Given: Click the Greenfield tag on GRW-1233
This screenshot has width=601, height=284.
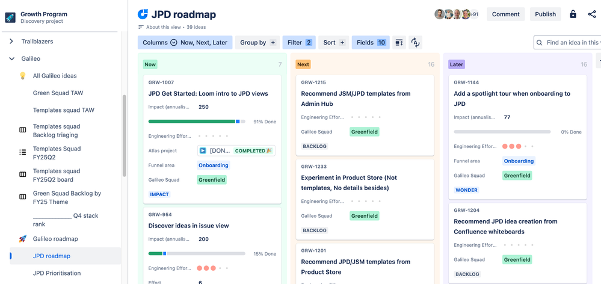Looking at the screenshot, I should [365, 216].
